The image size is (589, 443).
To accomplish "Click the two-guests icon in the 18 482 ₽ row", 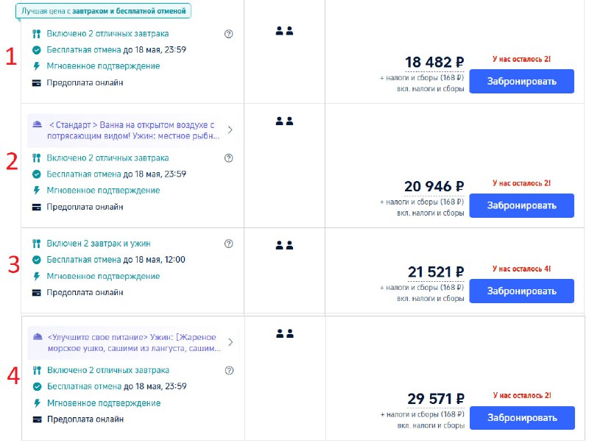I will [x=284, y=31].
